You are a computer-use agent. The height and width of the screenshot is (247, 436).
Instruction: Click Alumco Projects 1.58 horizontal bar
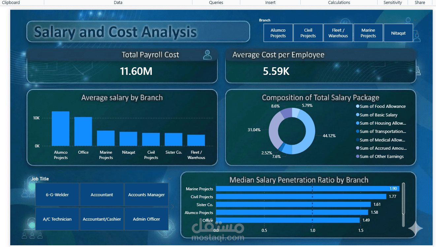click(292, 212)
